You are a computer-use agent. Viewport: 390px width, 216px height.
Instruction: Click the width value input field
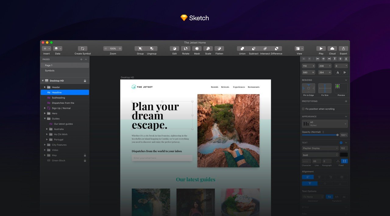(308, 72)
